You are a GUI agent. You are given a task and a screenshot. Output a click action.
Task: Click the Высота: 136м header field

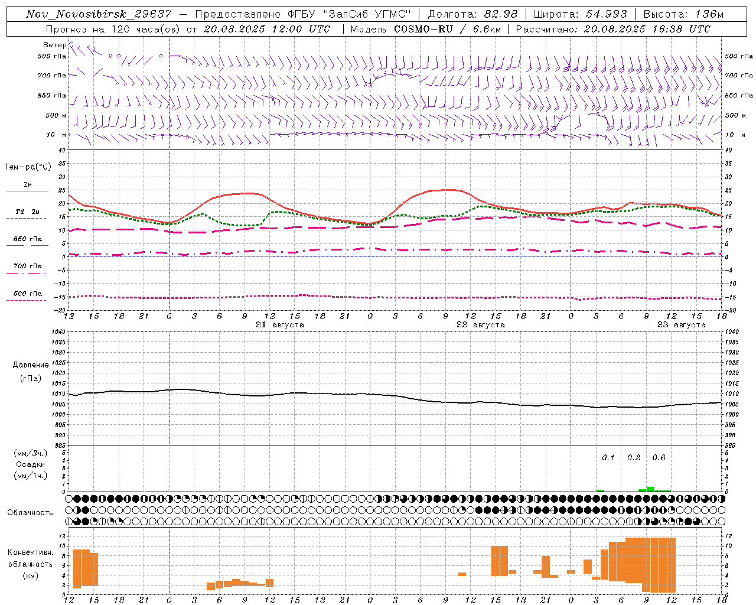[x=683, y=14]
